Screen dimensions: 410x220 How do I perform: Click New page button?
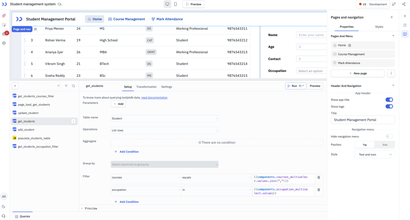point(358,74)
